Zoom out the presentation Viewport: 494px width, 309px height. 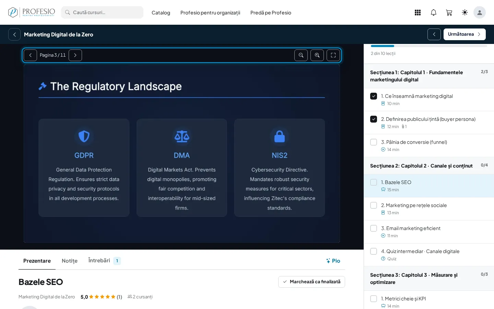tap(301, 55)
